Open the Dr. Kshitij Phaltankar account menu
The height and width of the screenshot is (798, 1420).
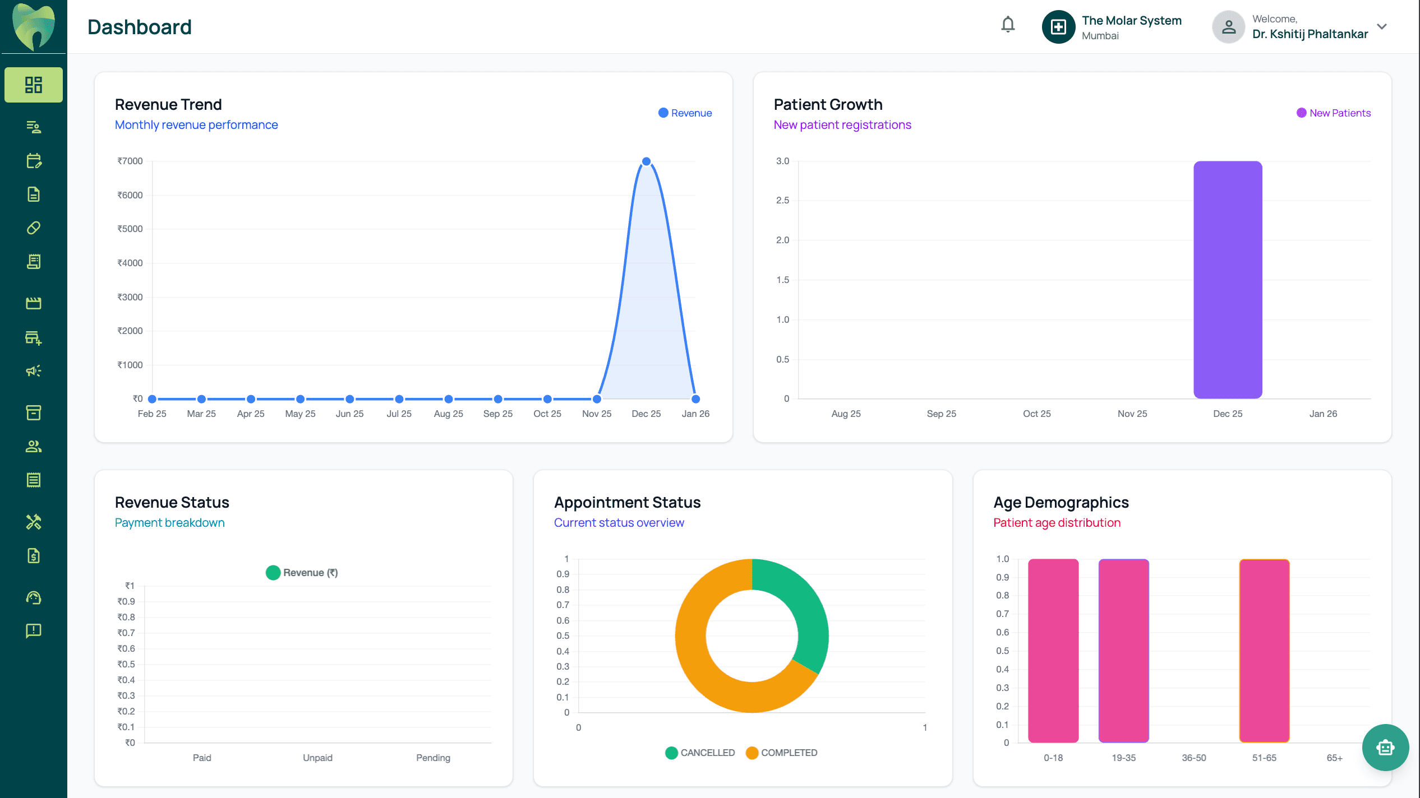click(1310, 34)
